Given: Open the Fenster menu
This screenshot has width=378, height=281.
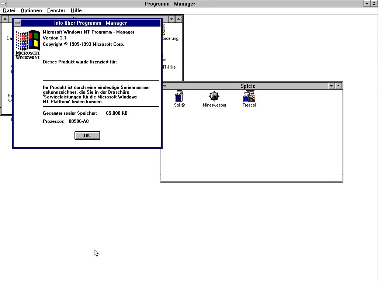Looking at the screenshot, I should point(56,11).
